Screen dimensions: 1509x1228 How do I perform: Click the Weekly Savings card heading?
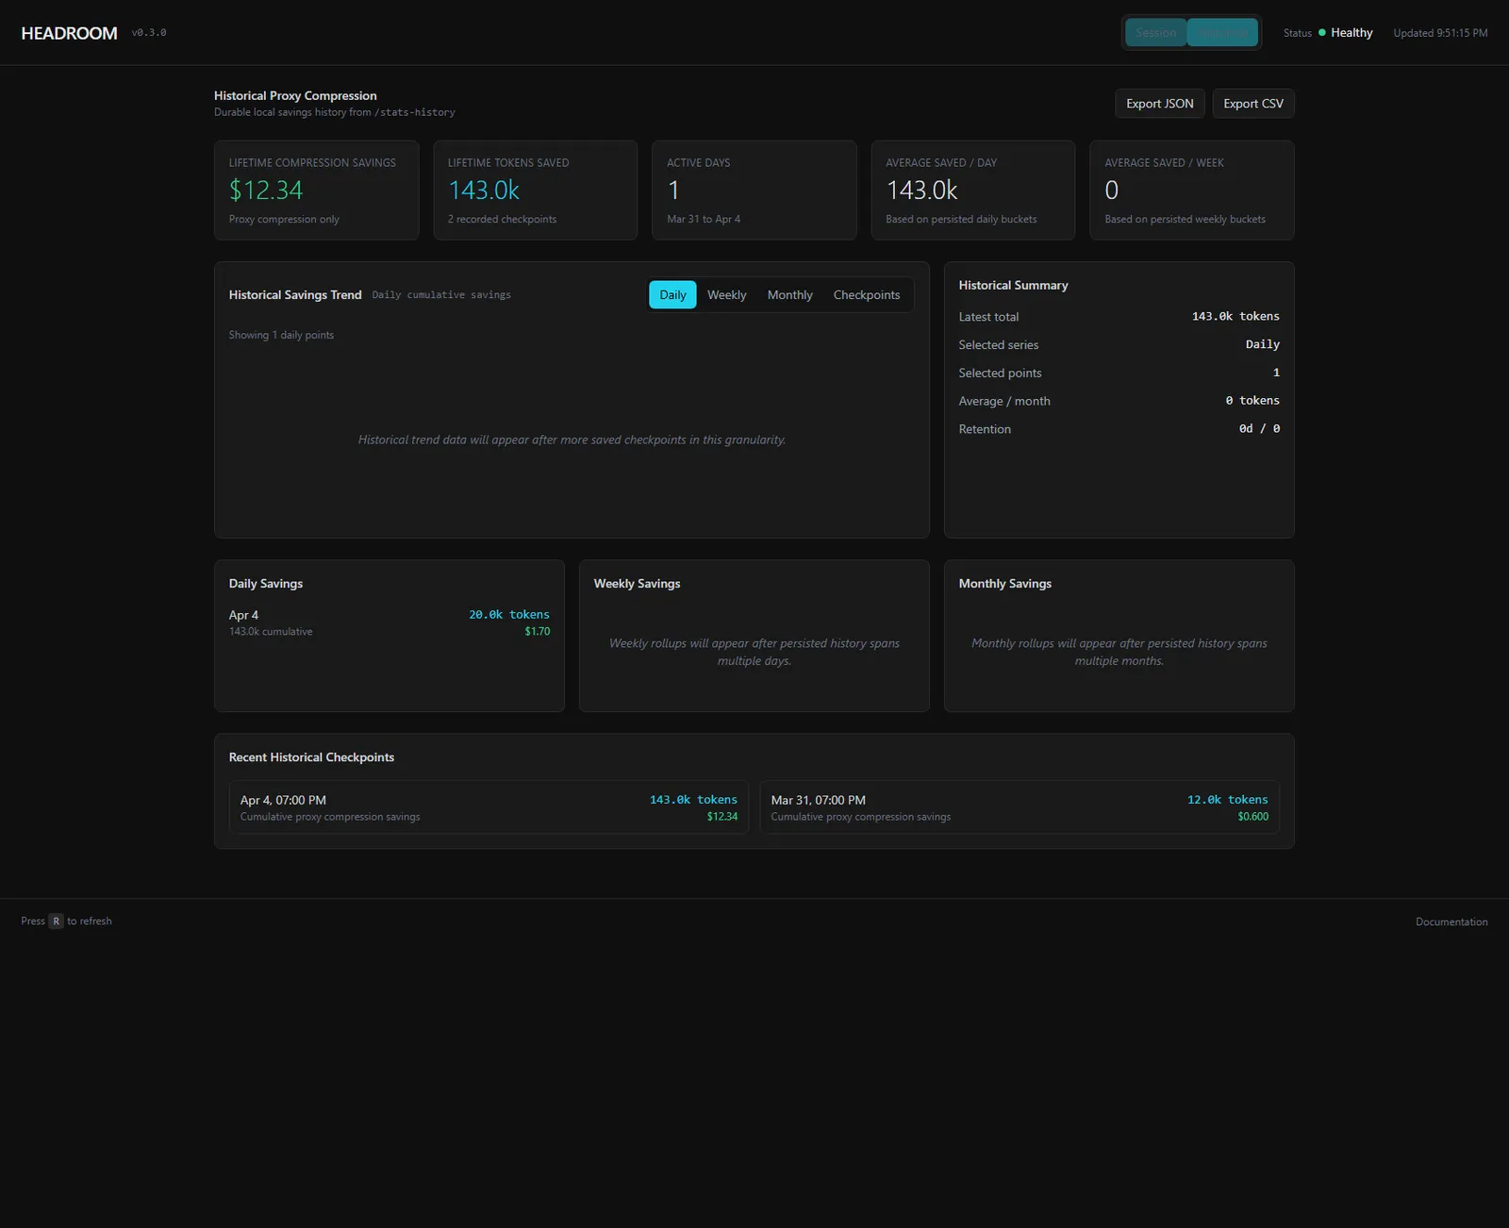(637, 584)
